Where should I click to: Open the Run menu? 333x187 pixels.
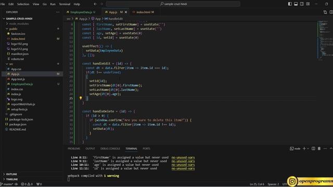coord(53,4)
